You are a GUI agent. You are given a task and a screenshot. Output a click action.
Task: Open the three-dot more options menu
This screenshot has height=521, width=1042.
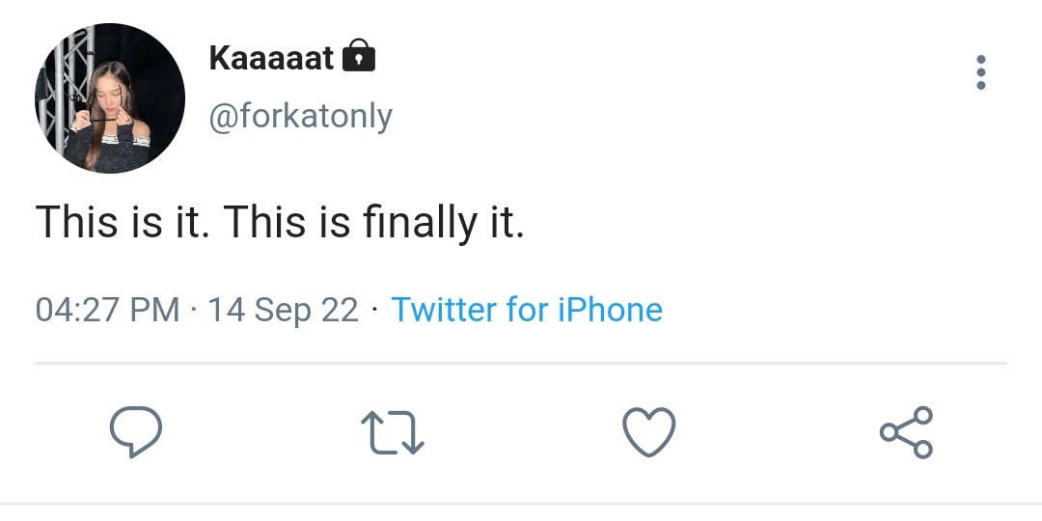tap(981, 72)
